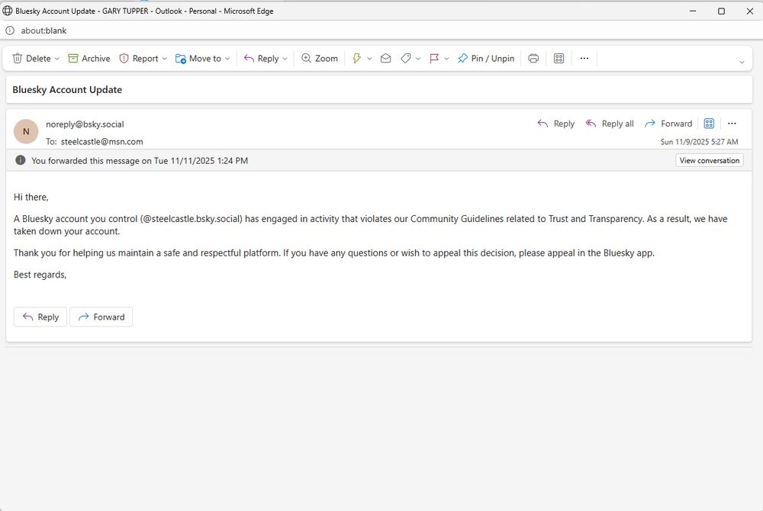The image size is (763, 511).
Task: Click the Apps icon in message header
Action: click(709, 124)
